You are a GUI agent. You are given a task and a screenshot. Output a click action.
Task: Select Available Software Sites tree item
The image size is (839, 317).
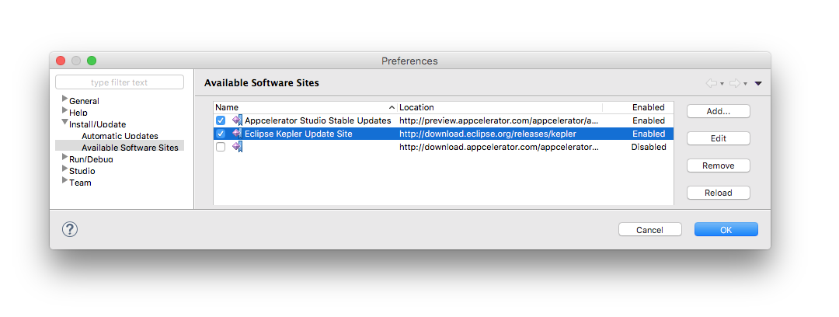tap(130, 148)
